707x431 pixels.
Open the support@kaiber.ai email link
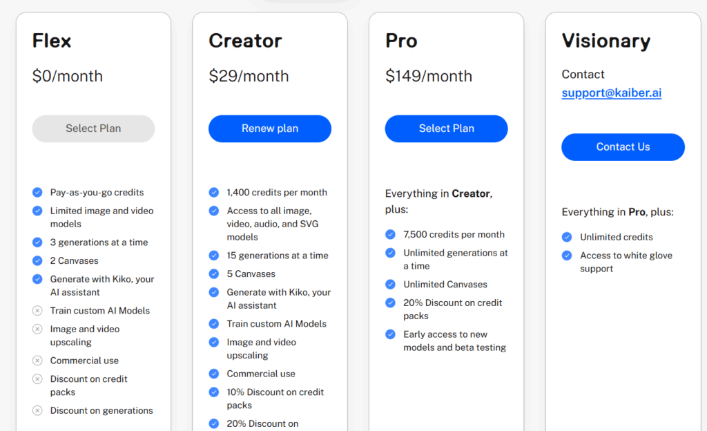coord(612,93)
